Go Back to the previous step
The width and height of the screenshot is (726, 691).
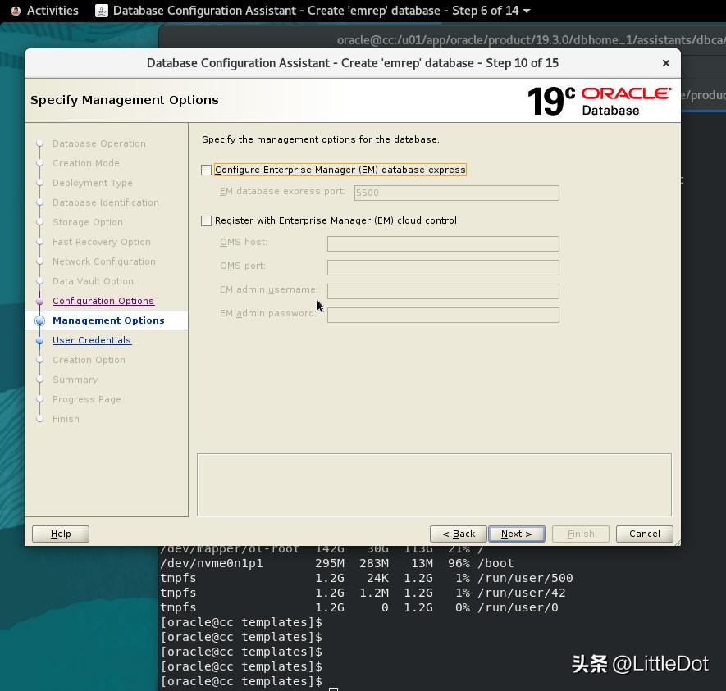tap(459, 534)
